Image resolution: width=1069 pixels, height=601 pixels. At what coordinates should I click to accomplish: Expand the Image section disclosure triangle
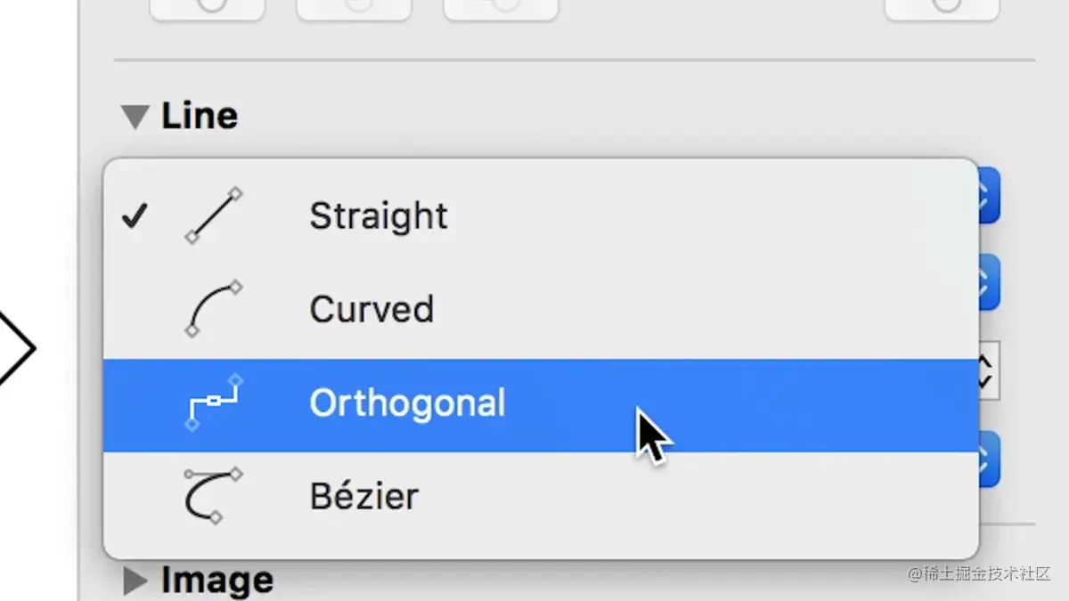coord(135,581)
